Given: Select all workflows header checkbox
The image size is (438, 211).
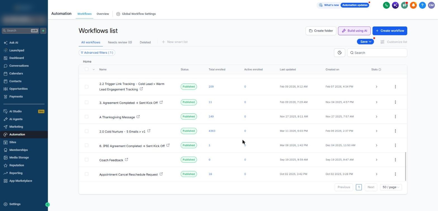Looking at the screenshot, I should click(87, 69).
